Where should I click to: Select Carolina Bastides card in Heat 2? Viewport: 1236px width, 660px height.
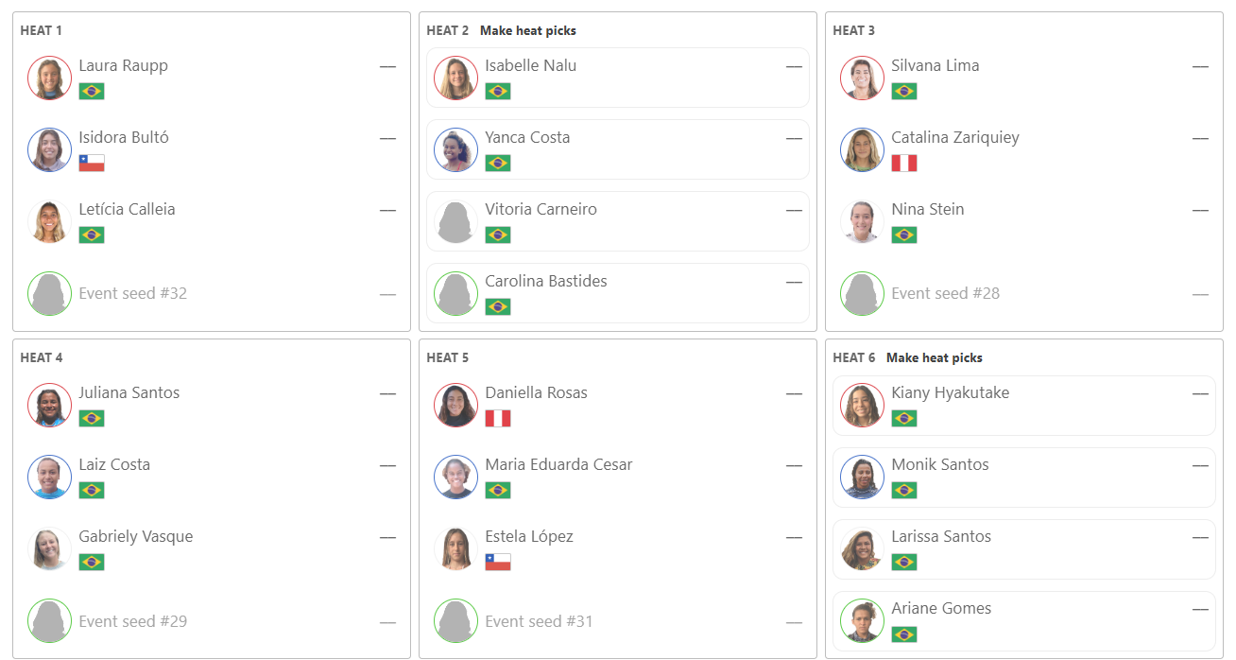(x=618, y=293)
